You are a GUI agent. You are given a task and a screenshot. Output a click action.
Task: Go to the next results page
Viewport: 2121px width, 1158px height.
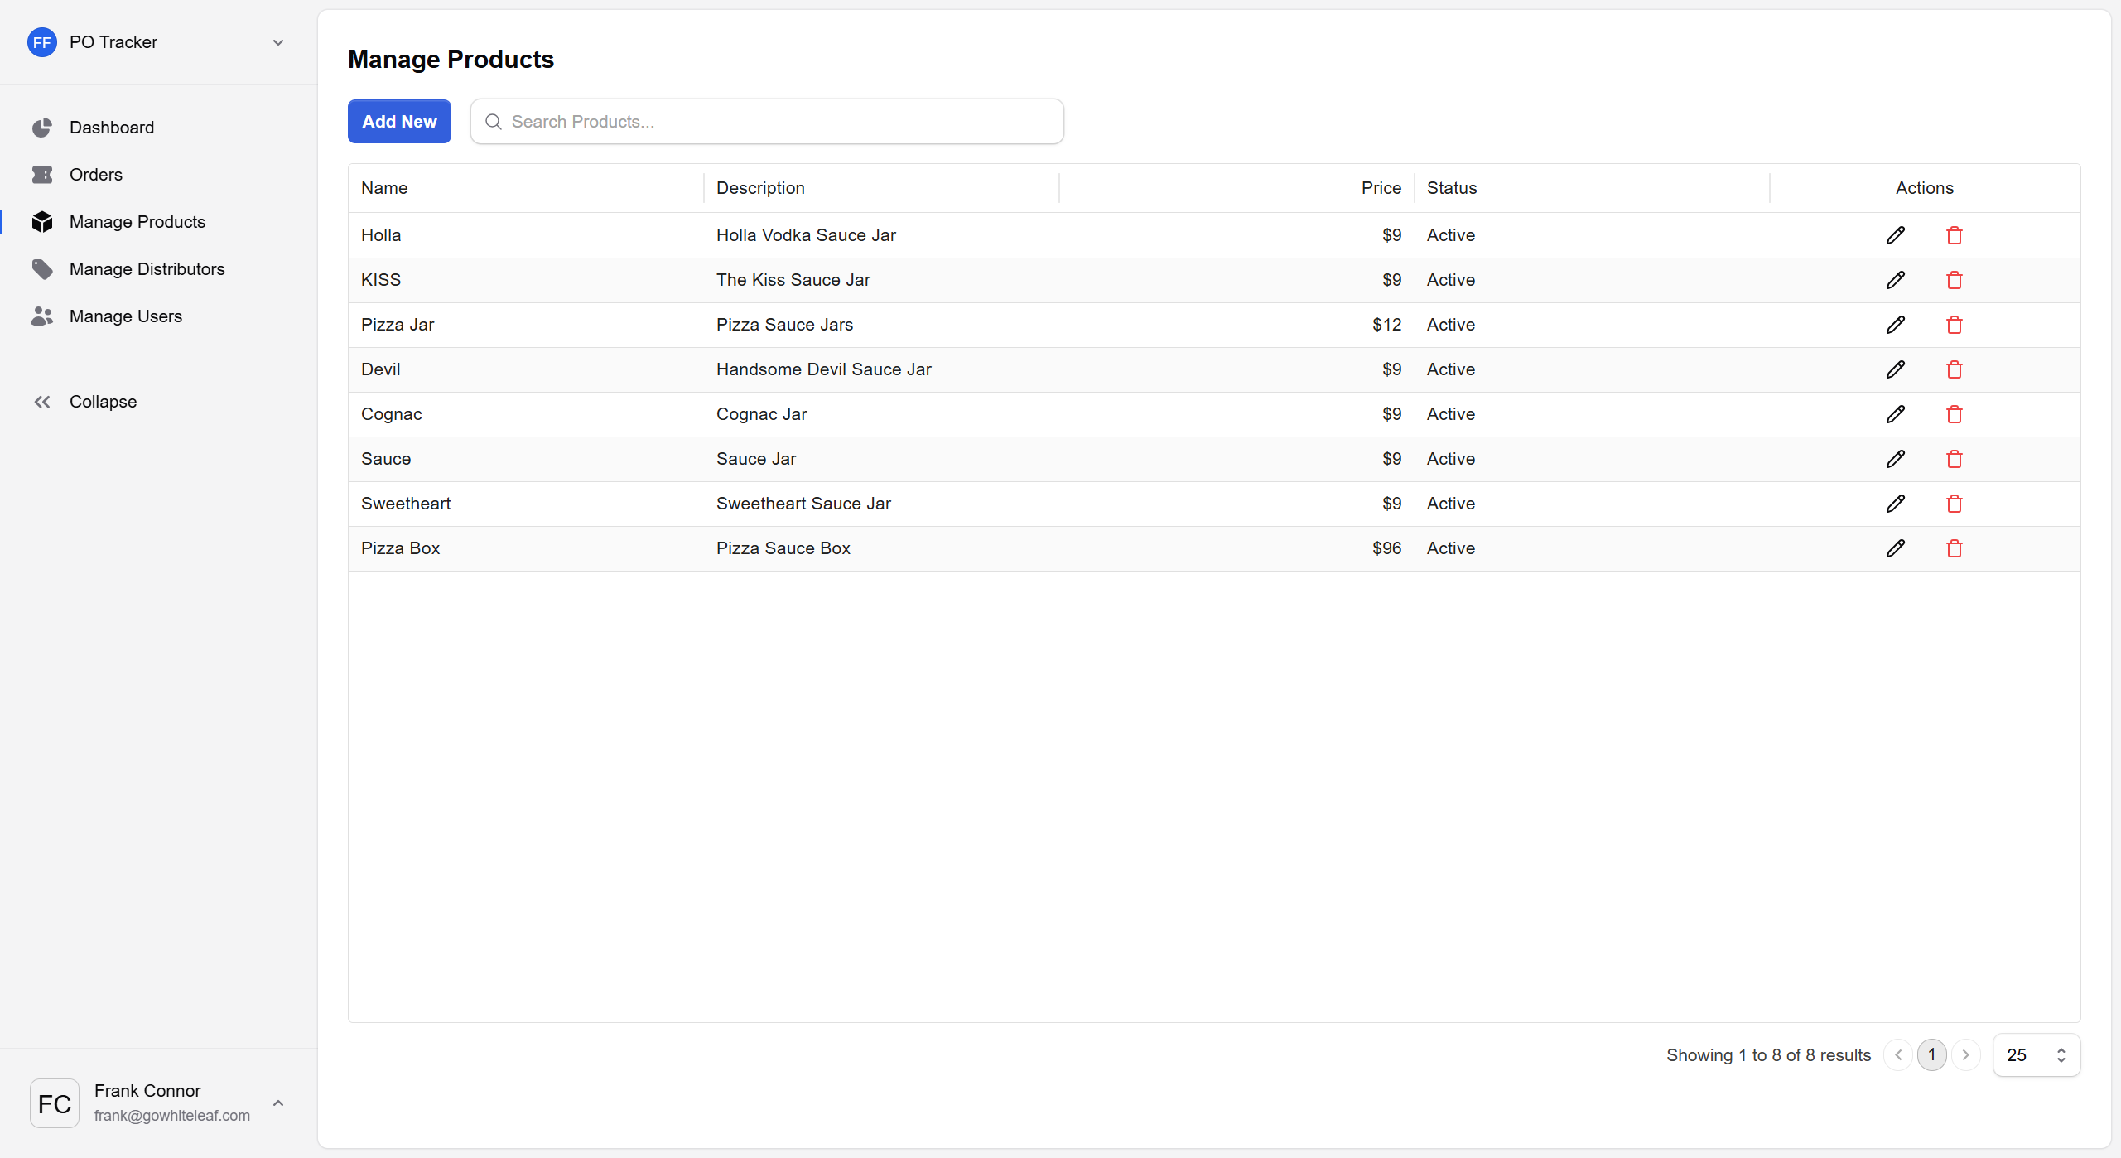[1965, 1054]
